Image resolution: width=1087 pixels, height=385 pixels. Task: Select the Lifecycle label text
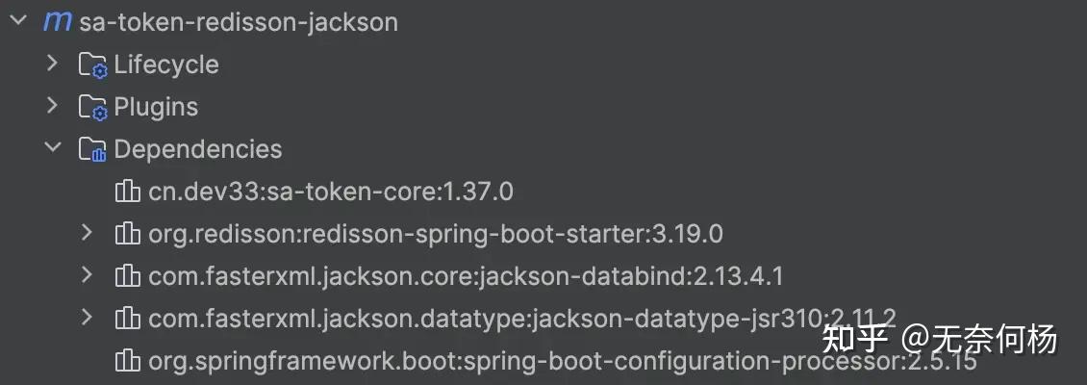tap(166, 64)
